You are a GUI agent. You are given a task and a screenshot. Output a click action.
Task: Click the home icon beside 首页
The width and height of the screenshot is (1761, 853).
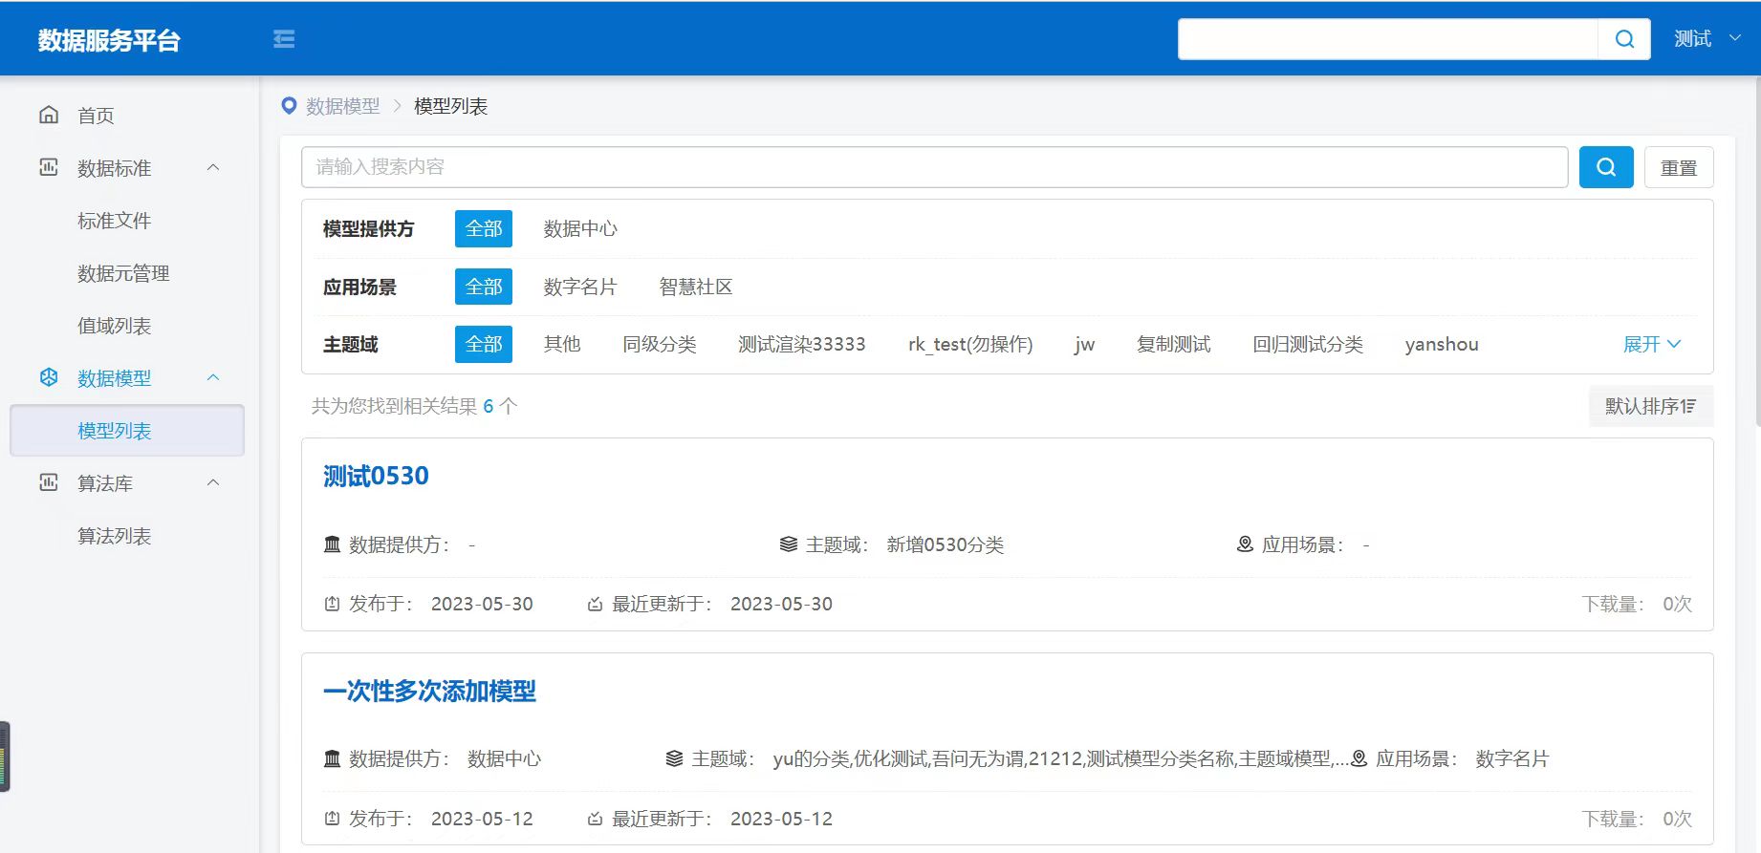tap(49, 116)
